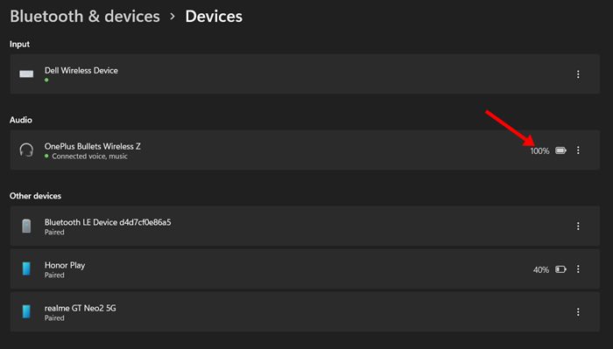Viewport: 613px width, 349px height.
Task: Click the realme GT Neo2 phone icon
Action: coord(26,312)
